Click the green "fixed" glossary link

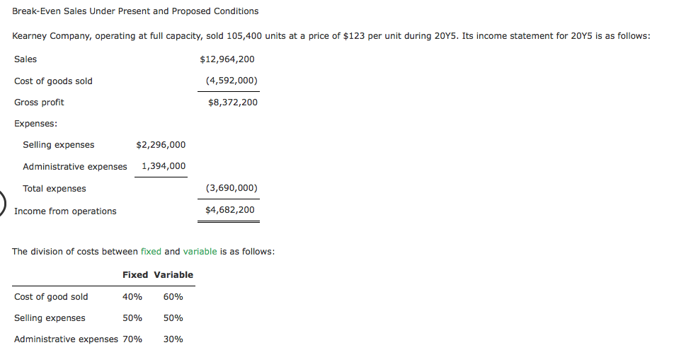tap(151, 252)
